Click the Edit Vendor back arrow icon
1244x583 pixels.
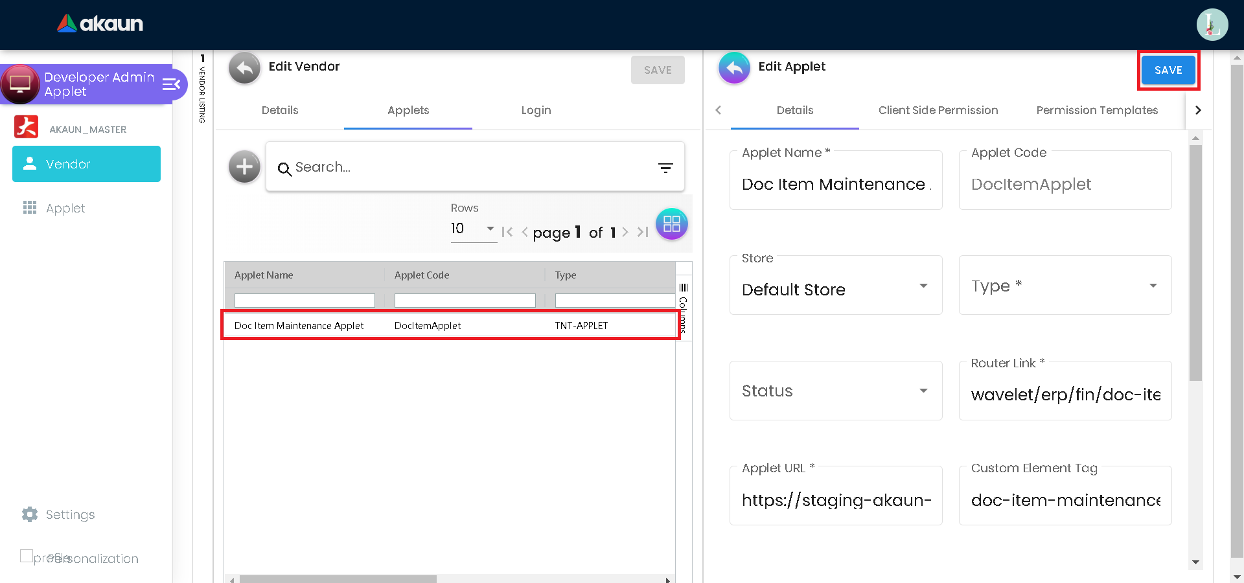tap(244, 68)
